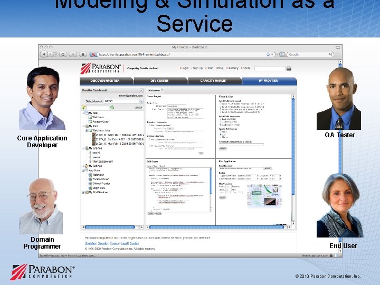The height and width of the screenshot is (285, 380).
Task: Open the Discover Frontier tab
Action: pyautogui.click(x=107, y=81)
